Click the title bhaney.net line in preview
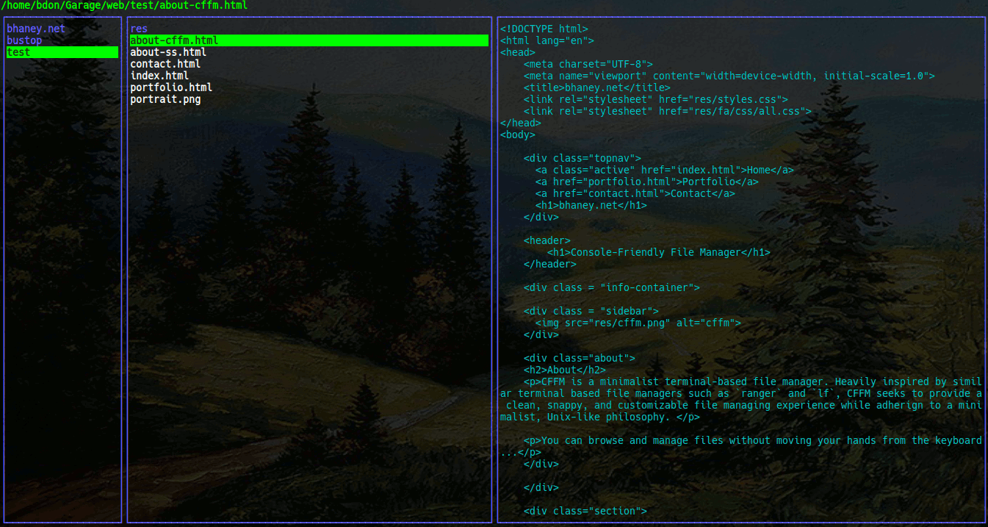 [x=596, y=87]
